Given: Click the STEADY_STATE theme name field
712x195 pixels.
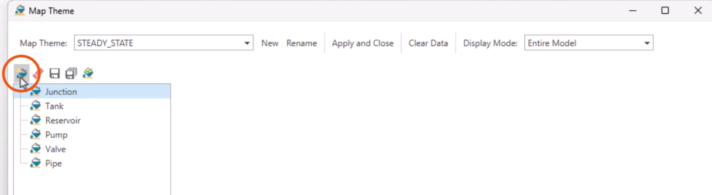Looking at the screenshot, I should pyautogui.click(x=158, y=43).
